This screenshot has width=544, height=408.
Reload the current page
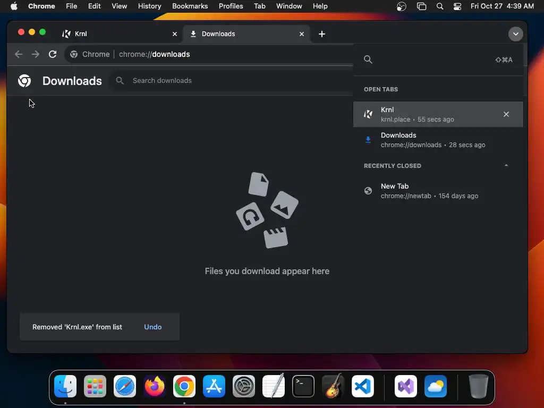pyautogui.click(x=53, y=54)
